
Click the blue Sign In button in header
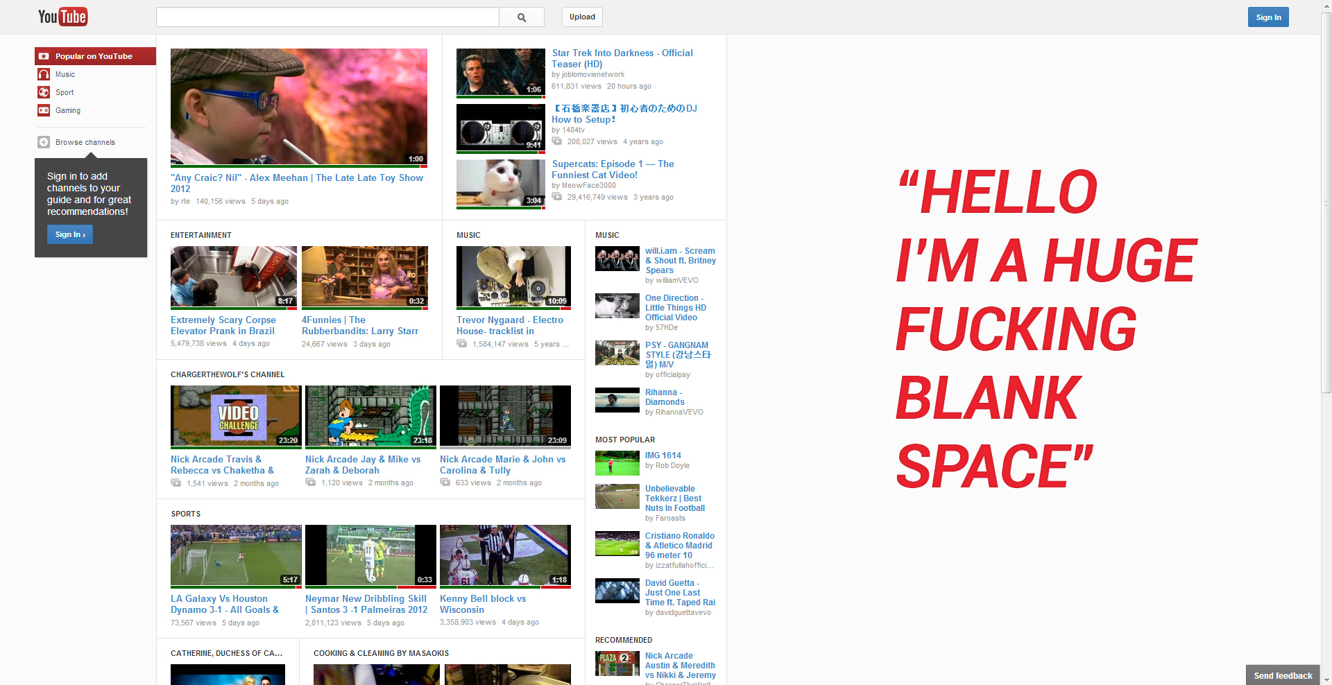(x=1268, y=17)
